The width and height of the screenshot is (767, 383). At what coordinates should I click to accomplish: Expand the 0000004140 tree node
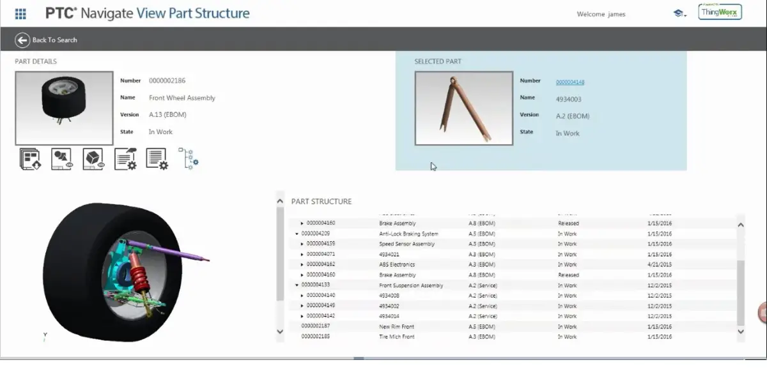pos(302,296)
